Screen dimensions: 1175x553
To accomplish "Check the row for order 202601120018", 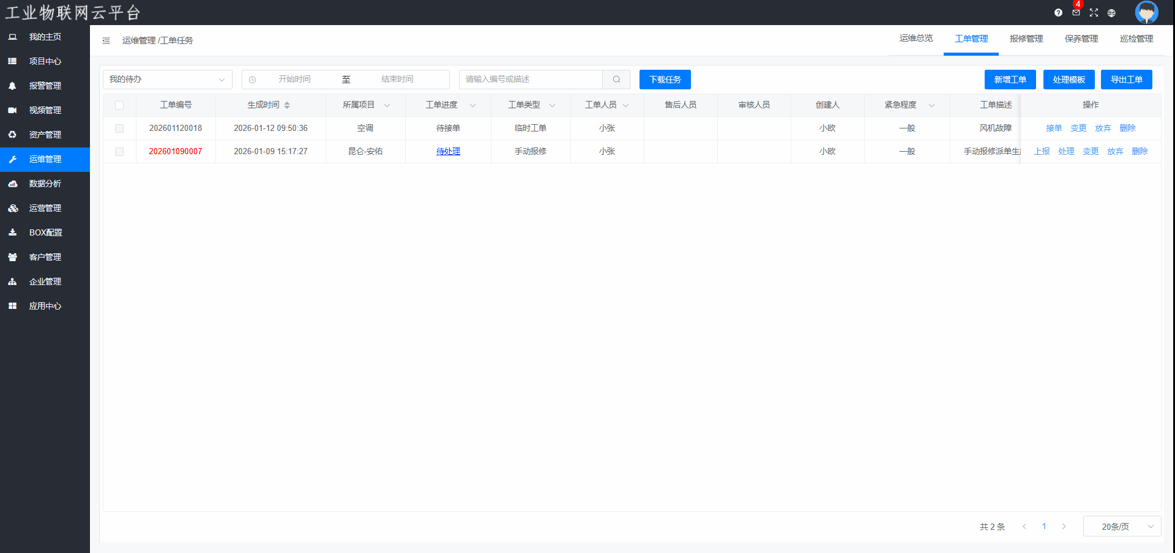I will click(x=119, y=128).
